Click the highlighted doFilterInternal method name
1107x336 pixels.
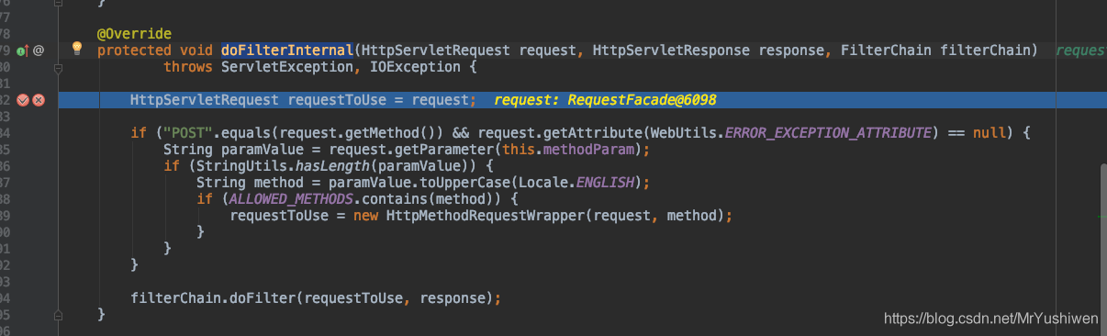click(287, 50)
